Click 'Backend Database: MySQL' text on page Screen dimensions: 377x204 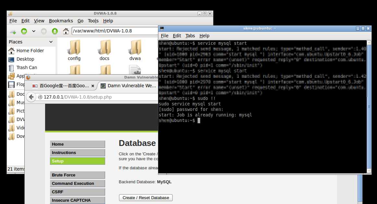(x=145, y=182)
